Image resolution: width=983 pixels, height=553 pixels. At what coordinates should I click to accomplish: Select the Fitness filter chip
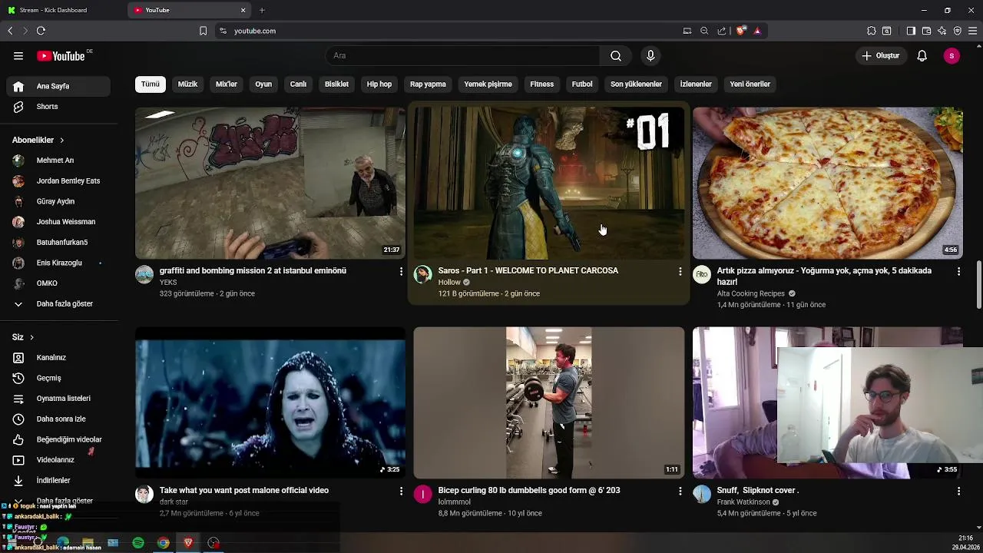[541, 84]
